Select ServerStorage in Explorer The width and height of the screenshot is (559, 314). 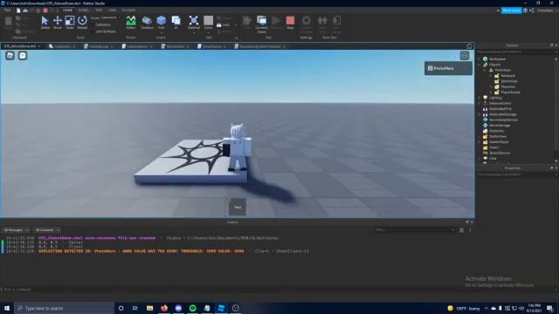click(500, 126)
